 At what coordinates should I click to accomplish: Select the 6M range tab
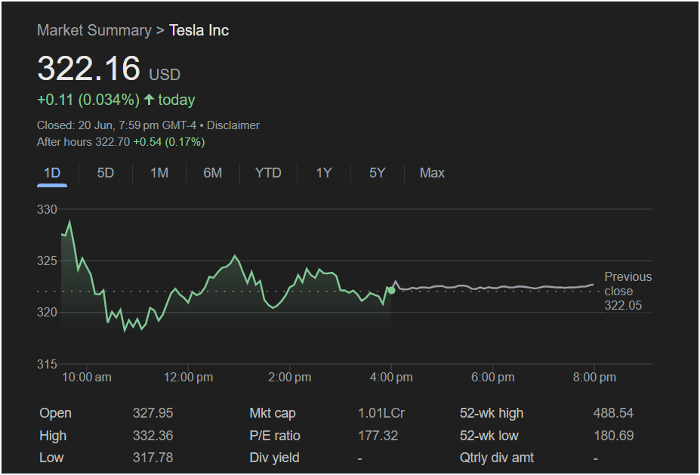coord(212,173)
